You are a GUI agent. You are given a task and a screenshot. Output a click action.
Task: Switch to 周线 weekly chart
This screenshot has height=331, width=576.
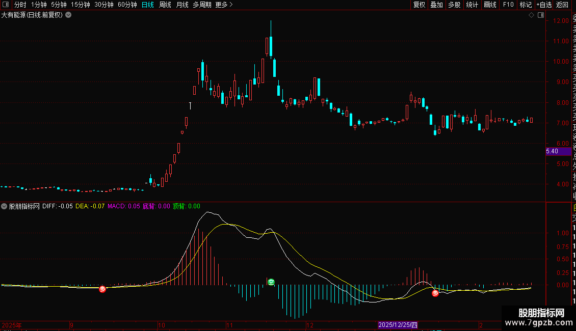[165, 5]
